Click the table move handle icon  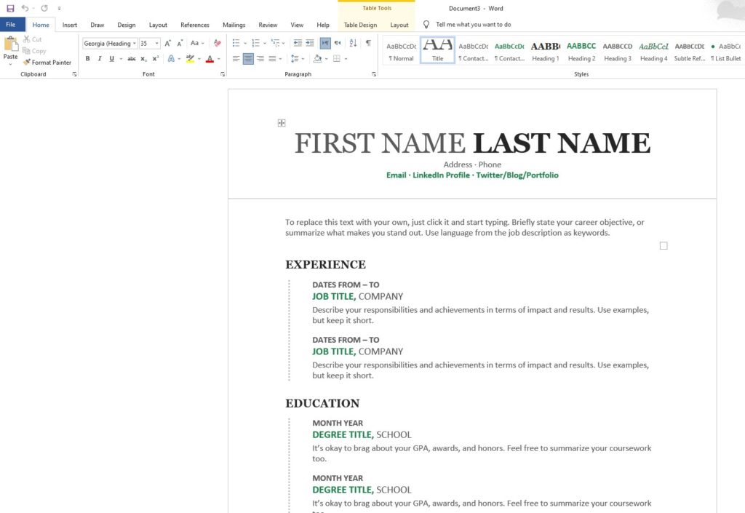pyautogui.click(x=282, y=123)
